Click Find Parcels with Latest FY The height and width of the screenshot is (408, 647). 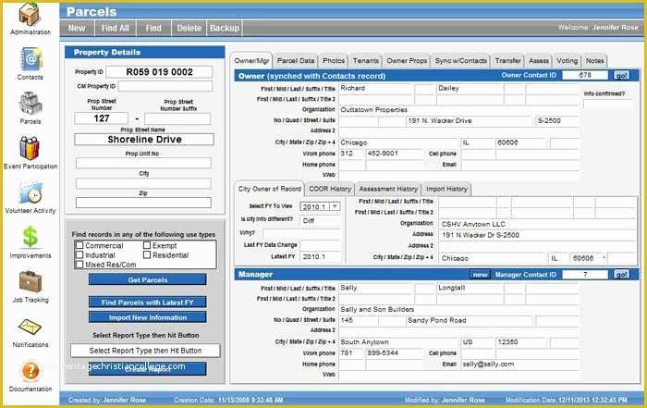[x=147, y=303]
